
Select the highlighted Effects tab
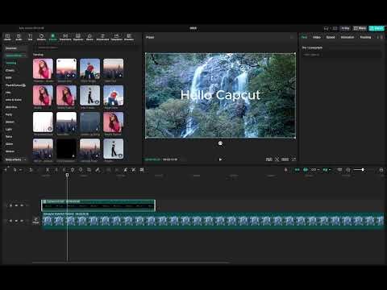point(53,37)
